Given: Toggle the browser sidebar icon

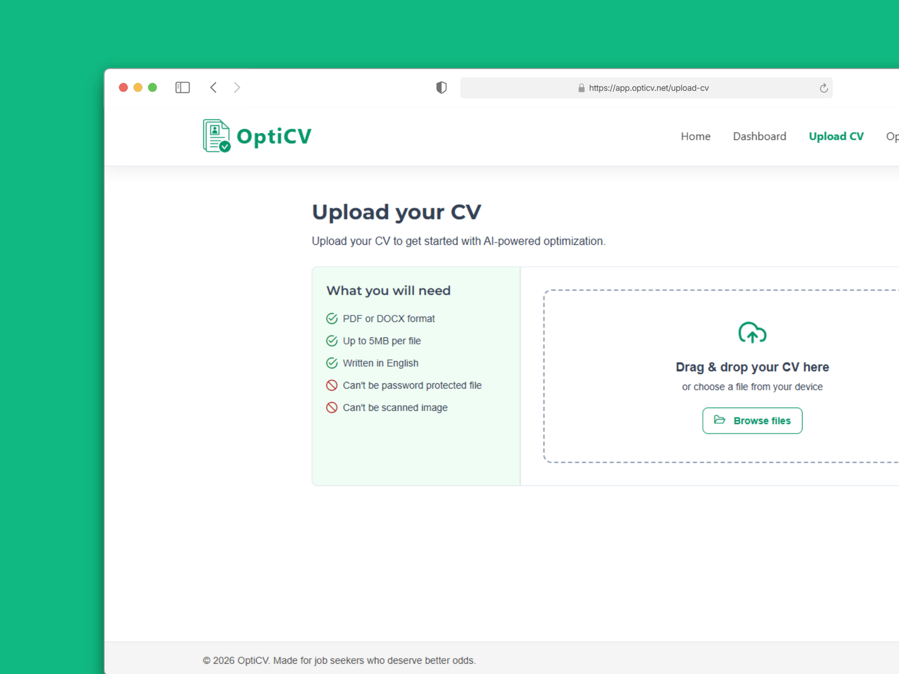Looking at the screenshot, I should pyautogui.click(x=183, y=88).
